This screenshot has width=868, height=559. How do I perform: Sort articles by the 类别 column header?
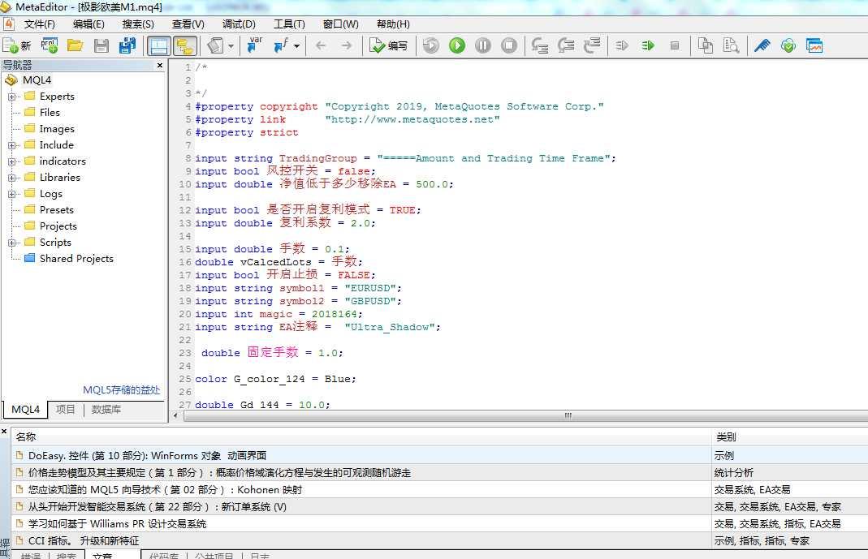click(x=726, y=436)
